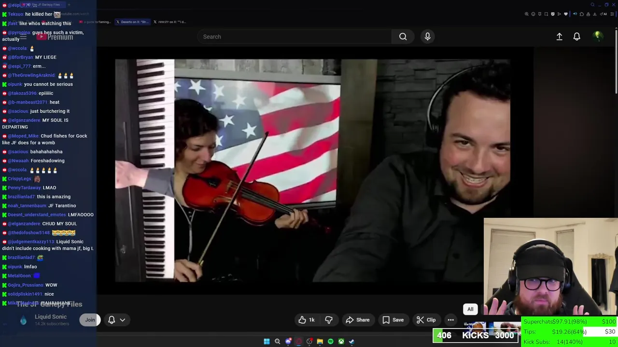
Task: Click chat message 'CHUD MY SOUL'
Action: pos(59,224)
